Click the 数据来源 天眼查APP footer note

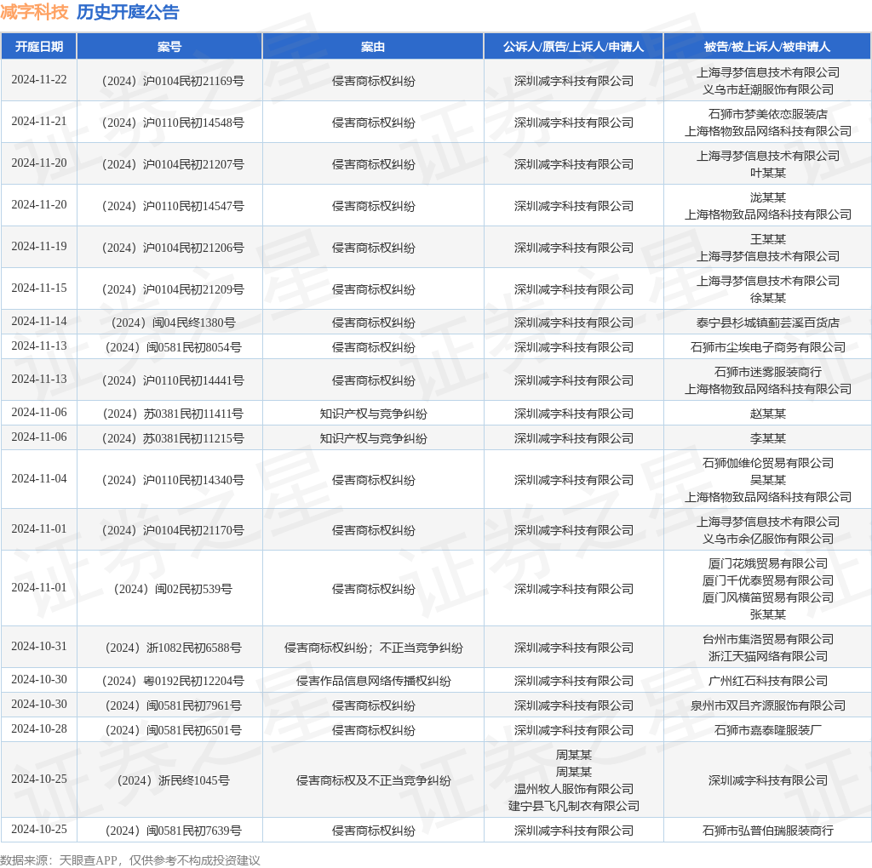click(130, 860)
